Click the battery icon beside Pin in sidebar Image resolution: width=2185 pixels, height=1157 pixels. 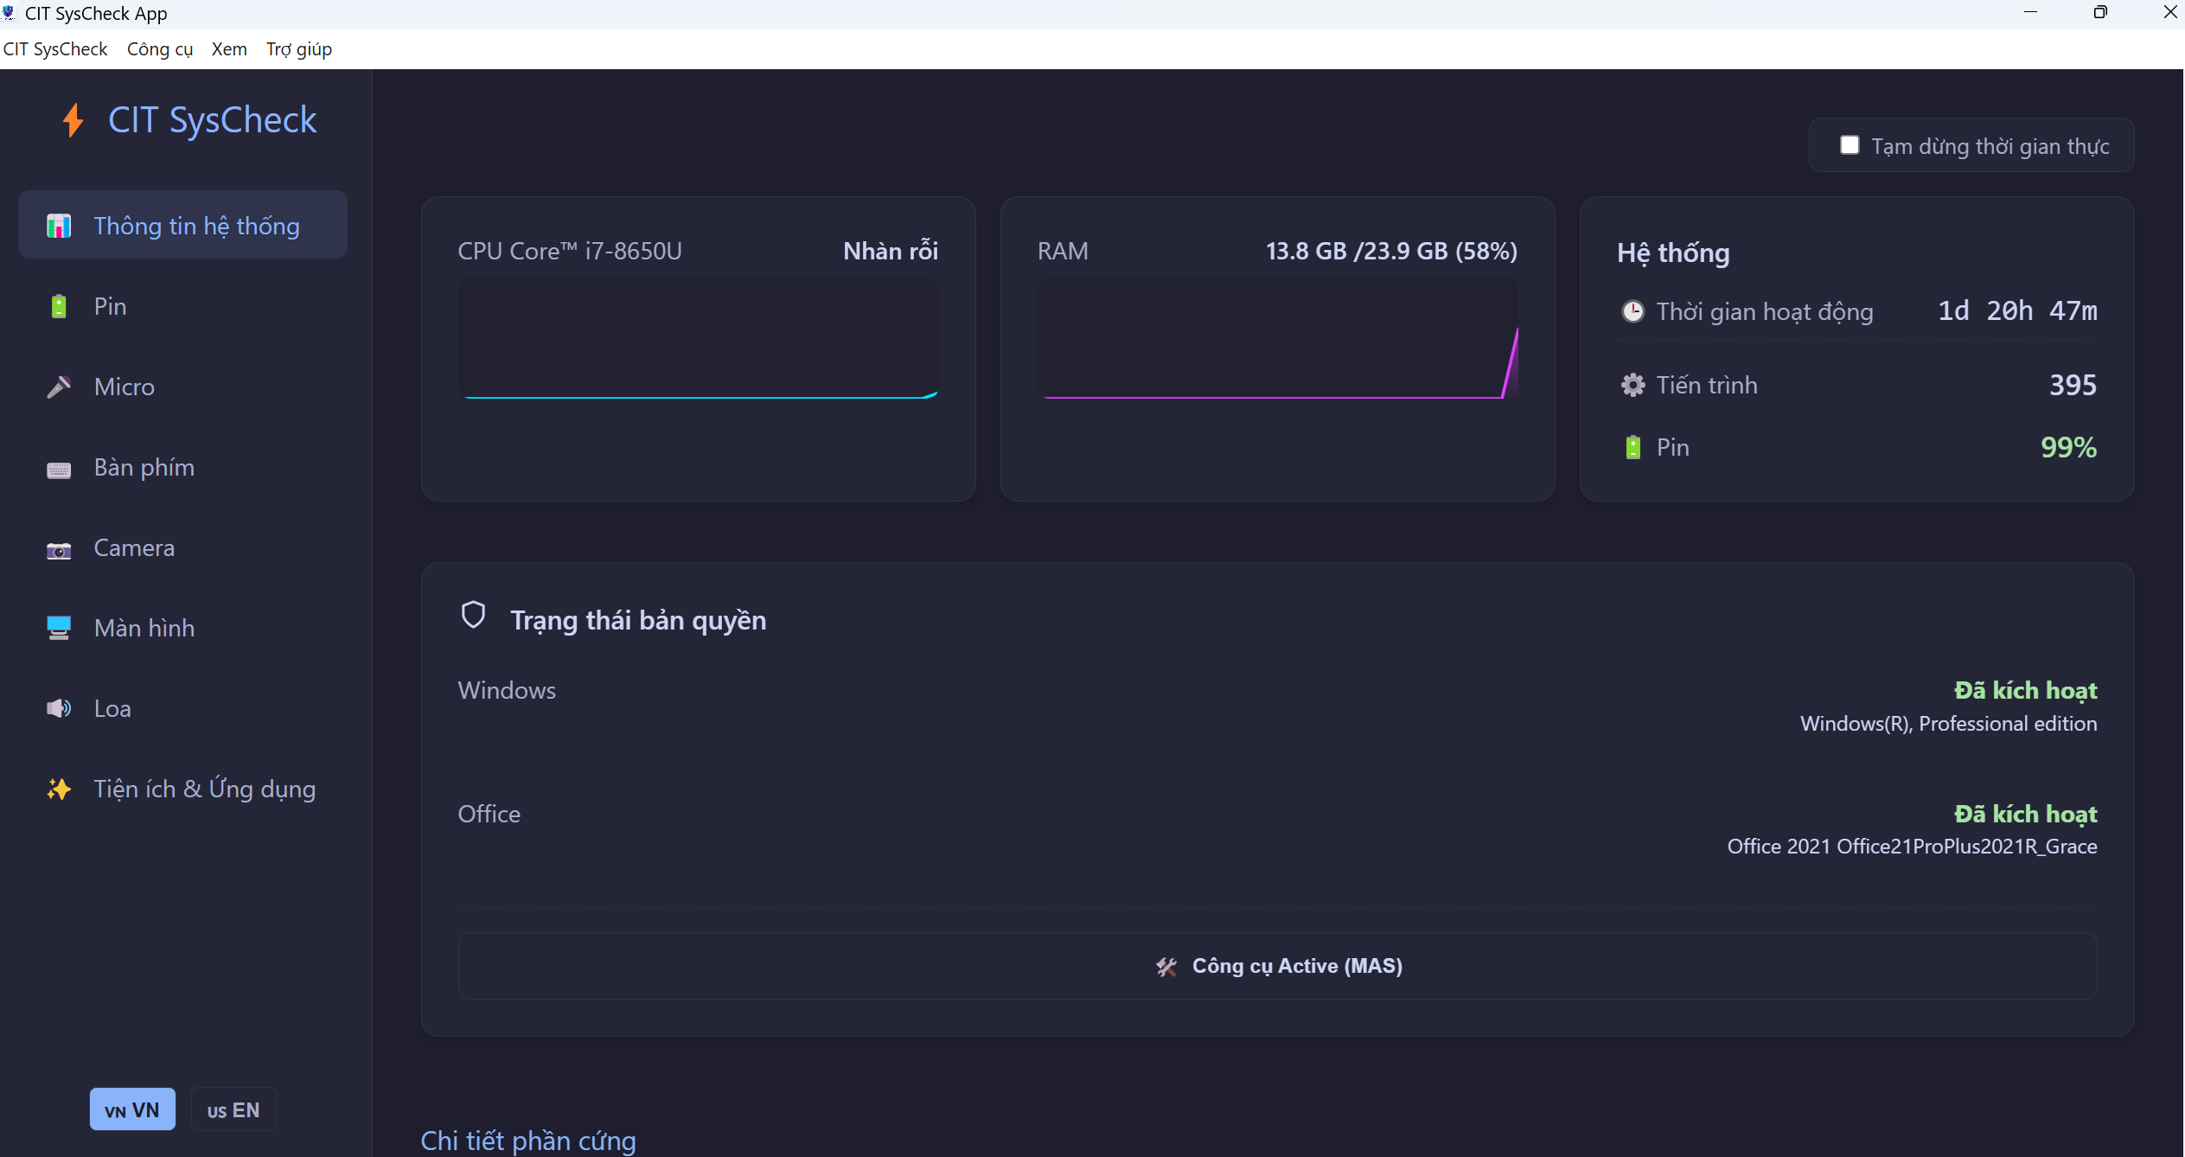(58, 306)
